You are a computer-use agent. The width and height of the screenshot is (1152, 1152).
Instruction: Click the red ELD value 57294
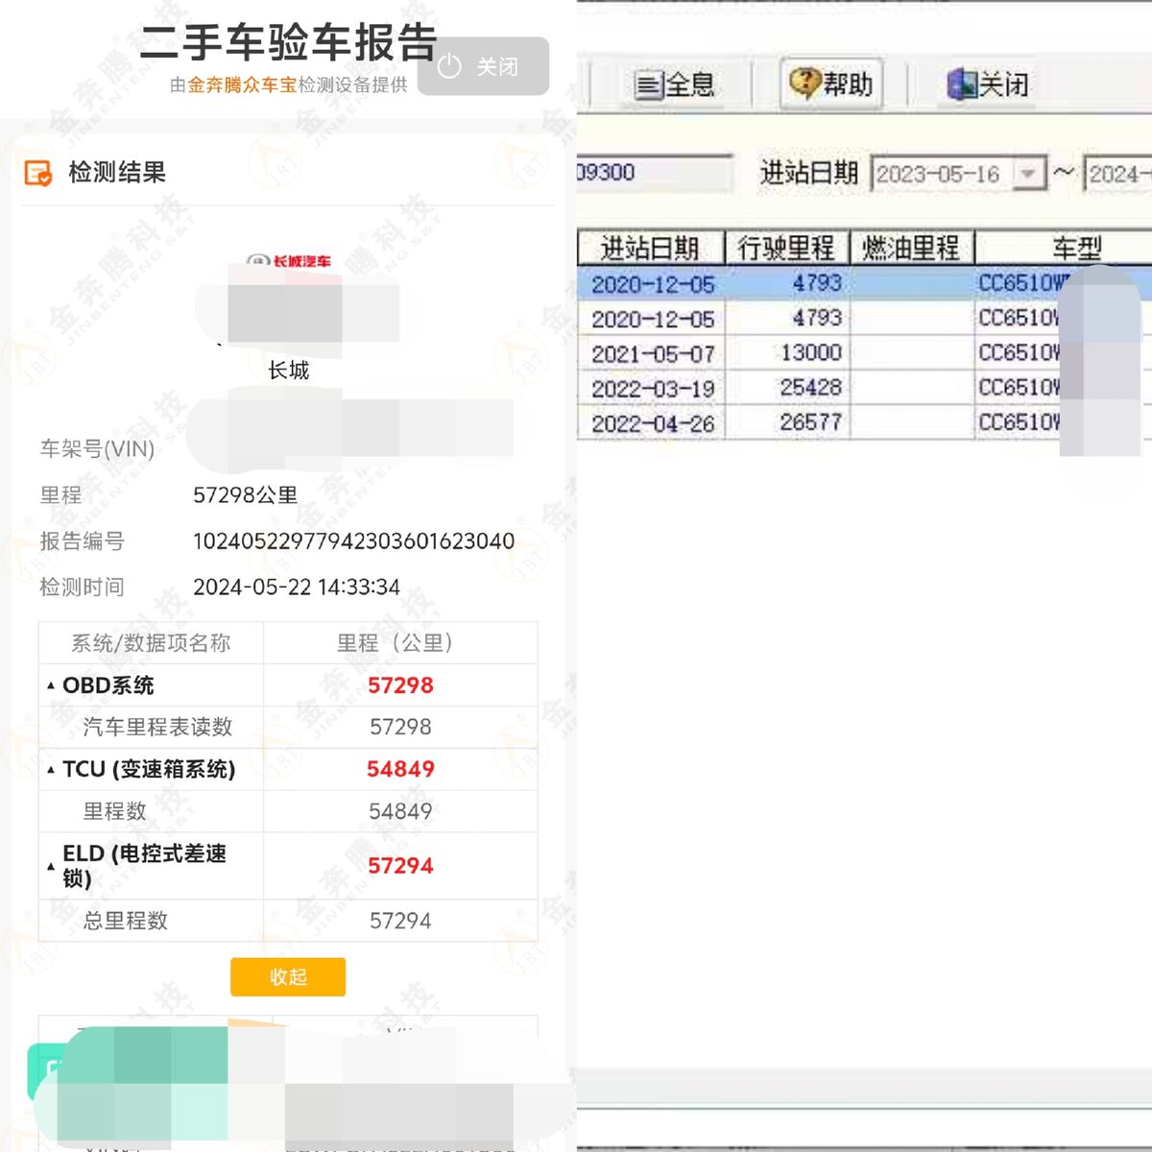click(x=400, y=866)
